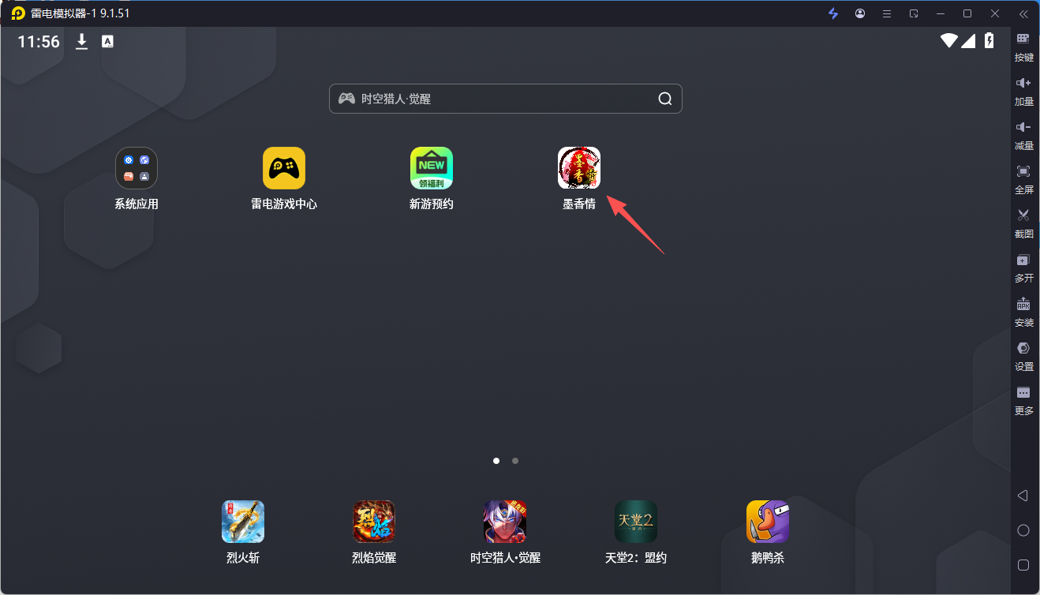Click the LDPlayer logo in title bar
Screen dimensions: 1040x595
point(18,13)
